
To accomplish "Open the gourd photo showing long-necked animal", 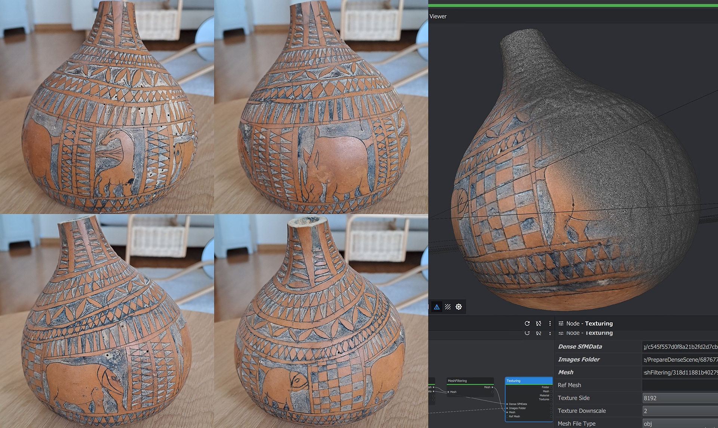I will pyautogui.click(x=107, y=107).
